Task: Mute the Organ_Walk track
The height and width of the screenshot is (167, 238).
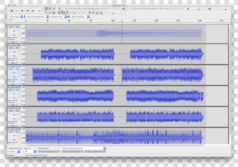Action: click(11, 90)
